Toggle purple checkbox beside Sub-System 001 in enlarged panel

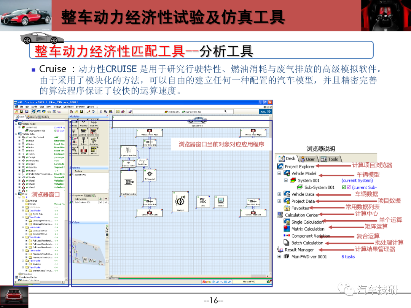tap(348, 187)
